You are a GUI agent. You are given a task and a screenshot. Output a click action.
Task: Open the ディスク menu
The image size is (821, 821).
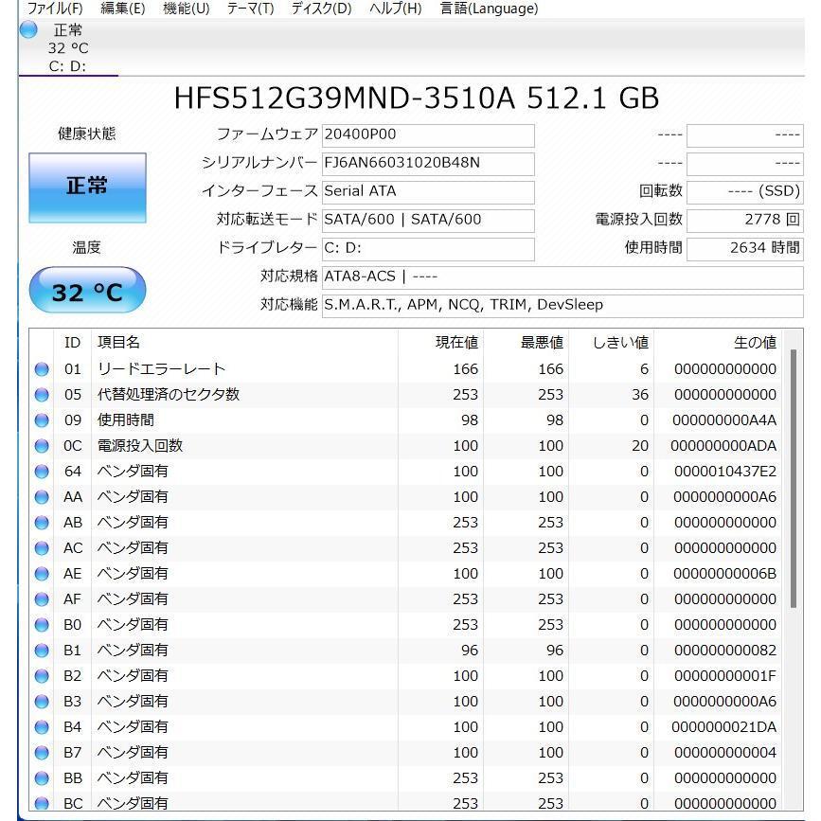319,9
